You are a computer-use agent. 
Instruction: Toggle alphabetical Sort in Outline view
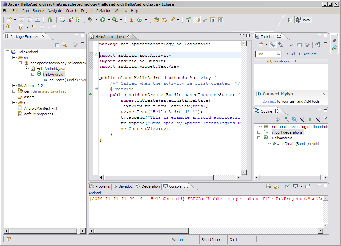coord(286,119)
